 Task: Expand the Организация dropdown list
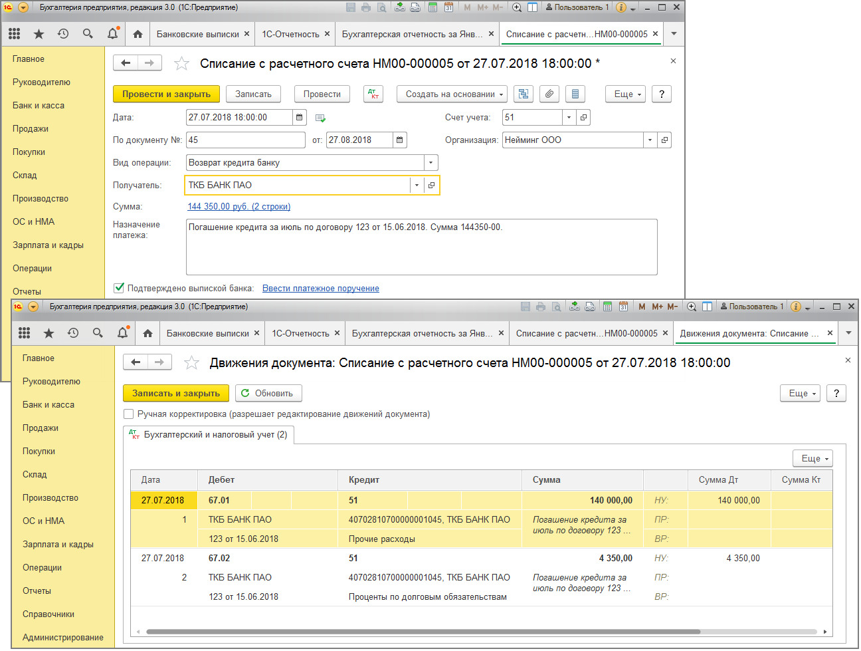point(649,140)
